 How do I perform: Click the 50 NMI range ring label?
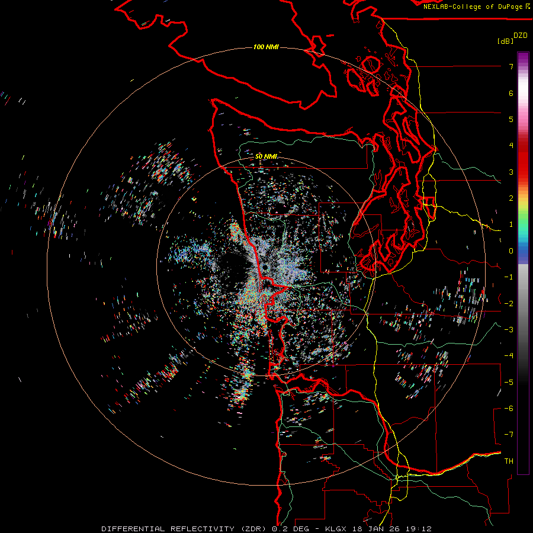[x=266, y=156]
